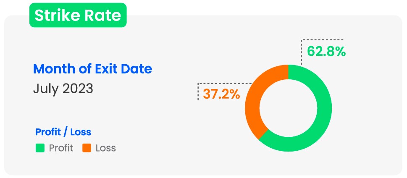Click the 37.2% loss percentage label
The height and width of the screenshot is (178, 407).
(221, 94)
